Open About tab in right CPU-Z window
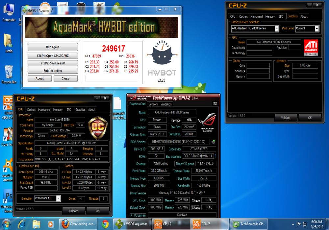The height and width of the screenshot is (230, 329). [x=304, y=16]
